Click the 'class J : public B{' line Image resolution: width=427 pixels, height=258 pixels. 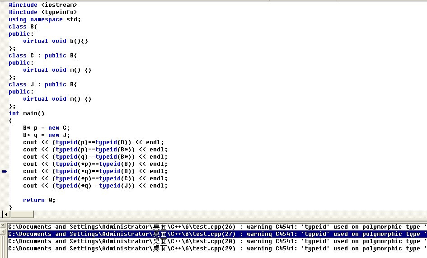43,84
